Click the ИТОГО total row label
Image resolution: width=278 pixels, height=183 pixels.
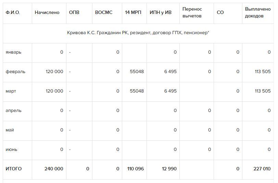point(13,169)
